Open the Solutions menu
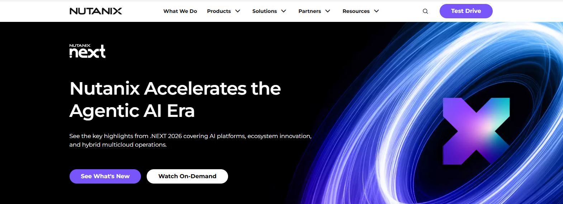 [x=264, y=11]
